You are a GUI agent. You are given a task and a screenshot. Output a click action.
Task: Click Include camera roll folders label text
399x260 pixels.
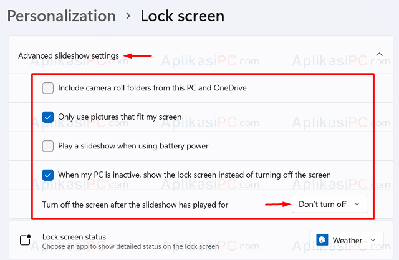[152, 88]
